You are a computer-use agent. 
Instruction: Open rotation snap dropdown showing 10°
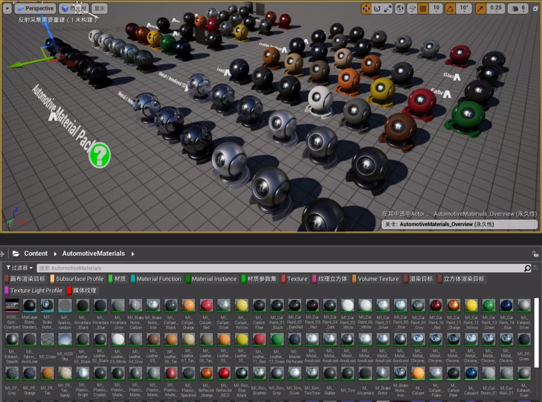tap(464, 8)
